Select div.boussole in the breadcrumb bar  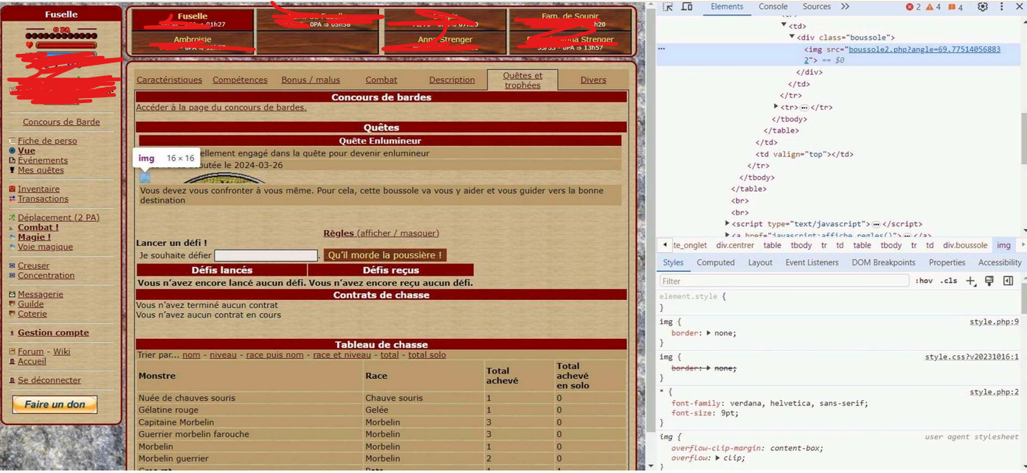[x=964, y=245]
